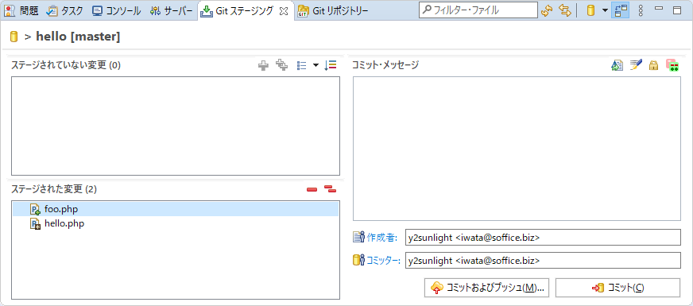Click the 作成者 link
This screenshot has width=693, height=306.
[x=383, y=238]
